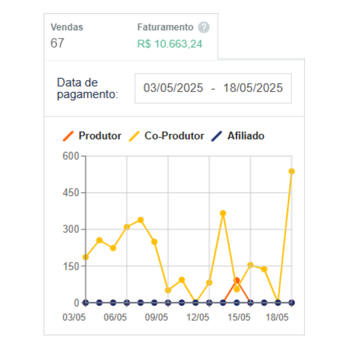
Task: Click the navy Afiliado legend line icon
Action: (217, 136)
